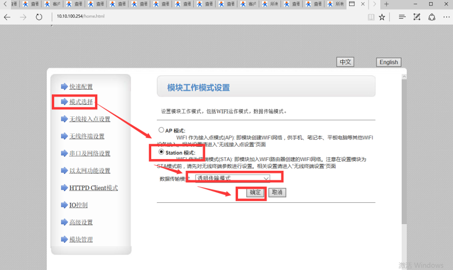This screenshot has height=270, width=453.
Task: Click the blue arrow icon beside IO控制
Action: pos(64,205)
